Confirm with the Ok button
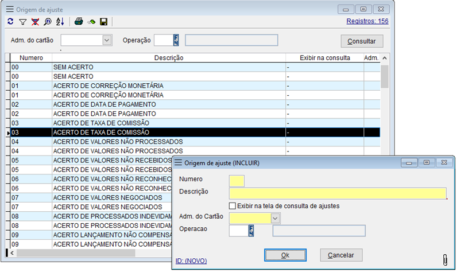Screen dimensions: 457x272 pyautogui.click(x=285, y=255)
